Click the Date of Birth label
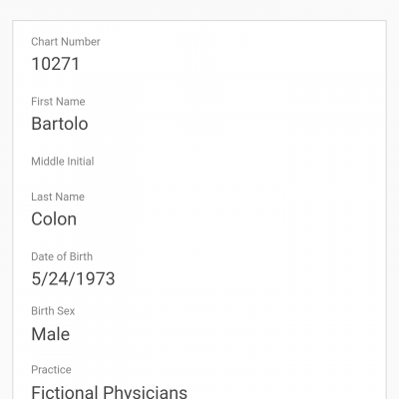This screenshot has height=399, width=399. pyautogui.click(x=62, y=256)
